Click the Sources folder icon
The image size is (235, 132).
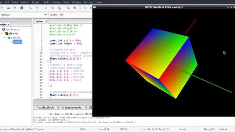coord(9,37)
